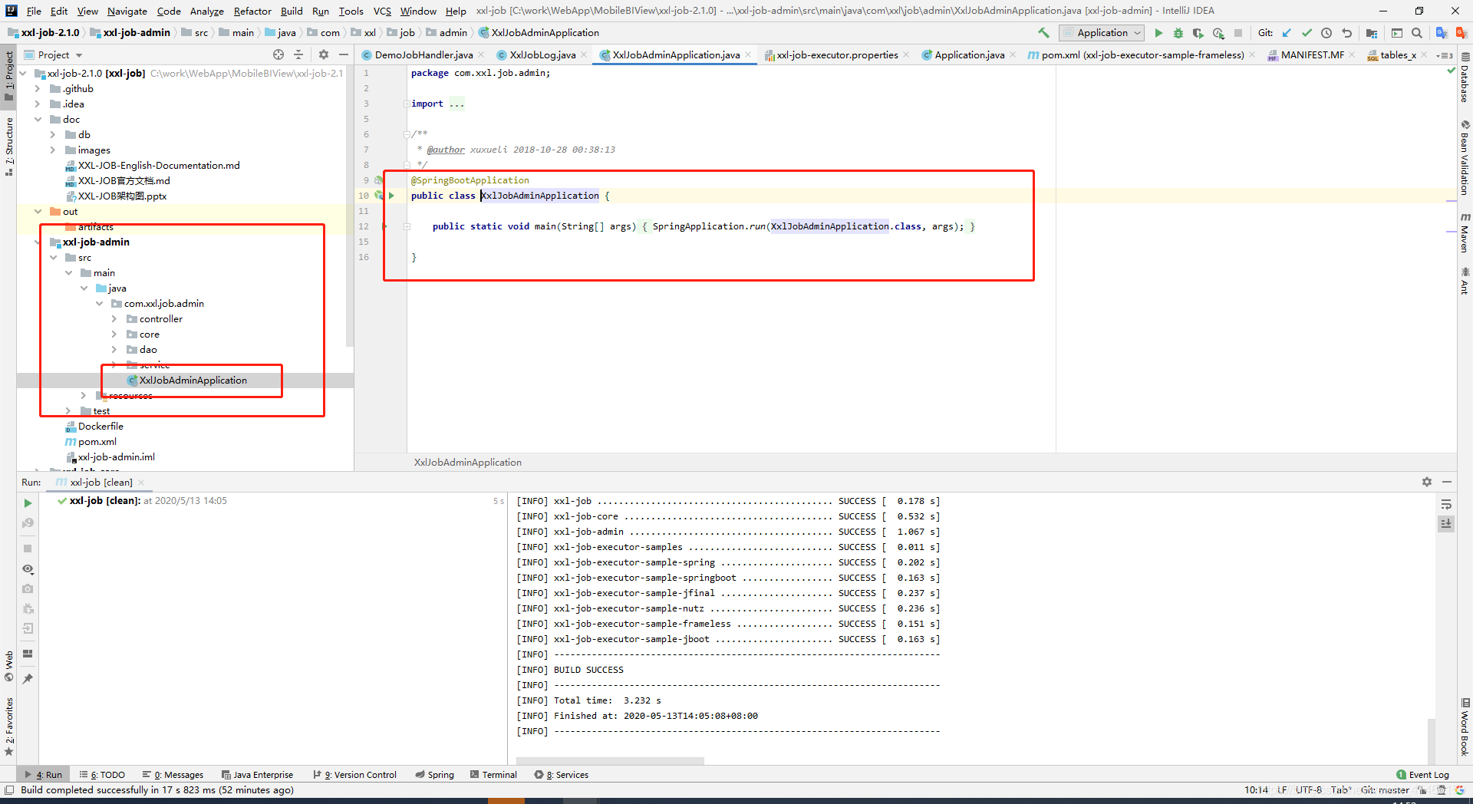The width and height of the screenshot is (1473, 804).
Task: Close the XxlJobLog.java editor tab
Action: 584,54
